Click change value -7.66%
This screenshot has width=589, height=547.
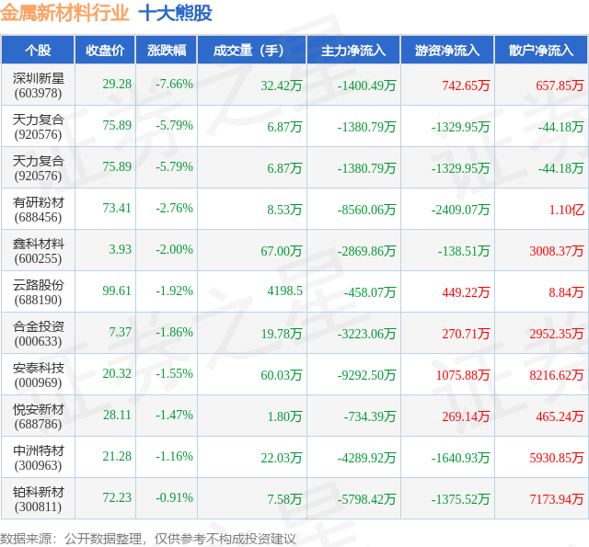point(174,84)
